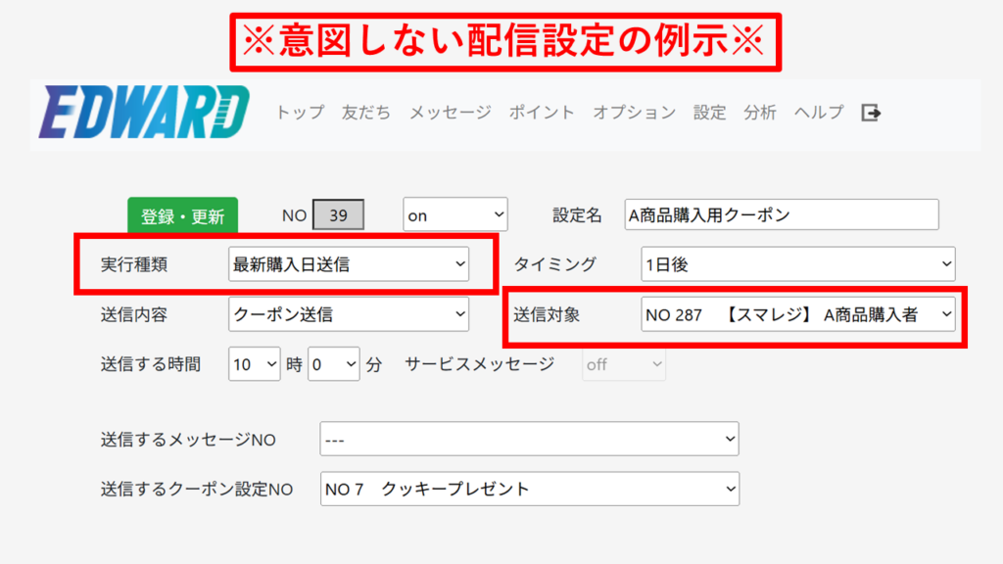Change the send hour dropdown showing 10

(x=254, y=364)
